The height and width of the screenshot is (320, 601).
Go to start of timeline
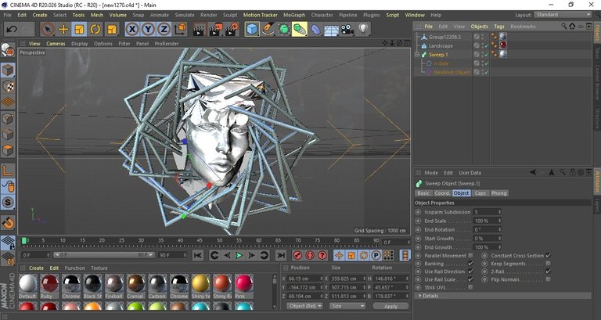point(198,255)
